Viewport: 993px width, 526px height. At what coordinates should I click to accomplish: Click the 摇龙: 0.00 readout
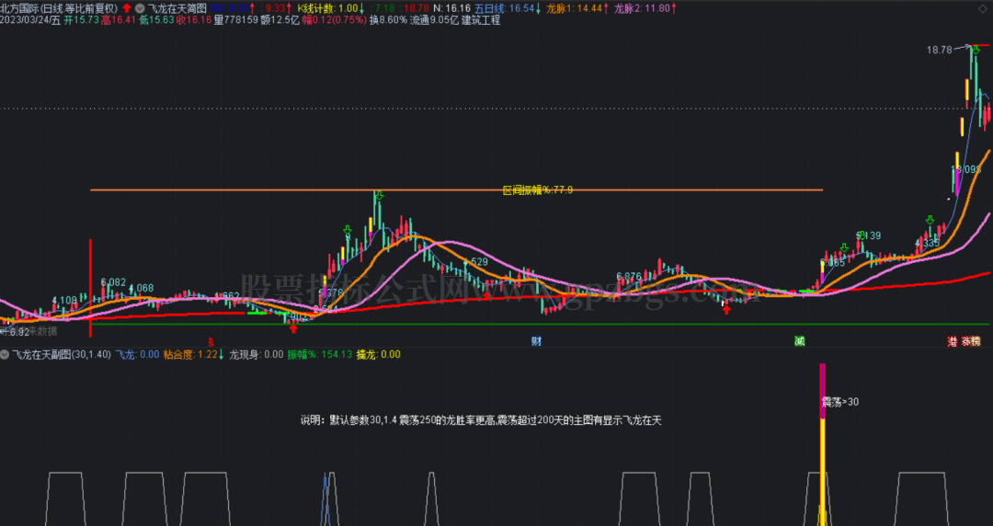coord(379,354)
